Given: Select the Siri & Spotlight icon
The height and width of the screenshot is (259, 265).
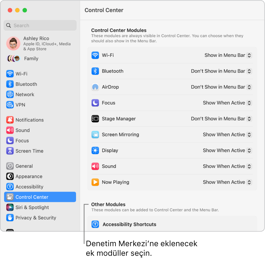Looking at the screenshot, I should pos(10,207).
